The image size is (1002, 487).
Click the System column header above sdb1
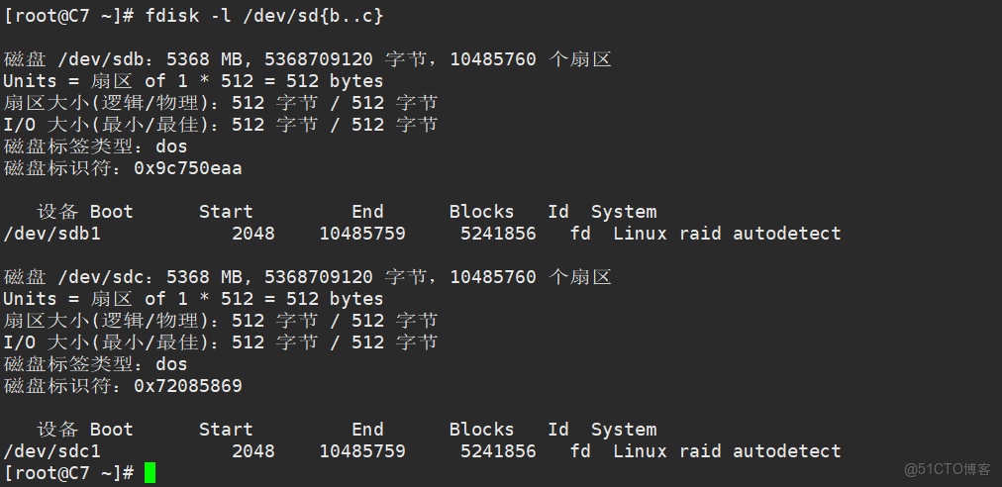click(624, 212)
